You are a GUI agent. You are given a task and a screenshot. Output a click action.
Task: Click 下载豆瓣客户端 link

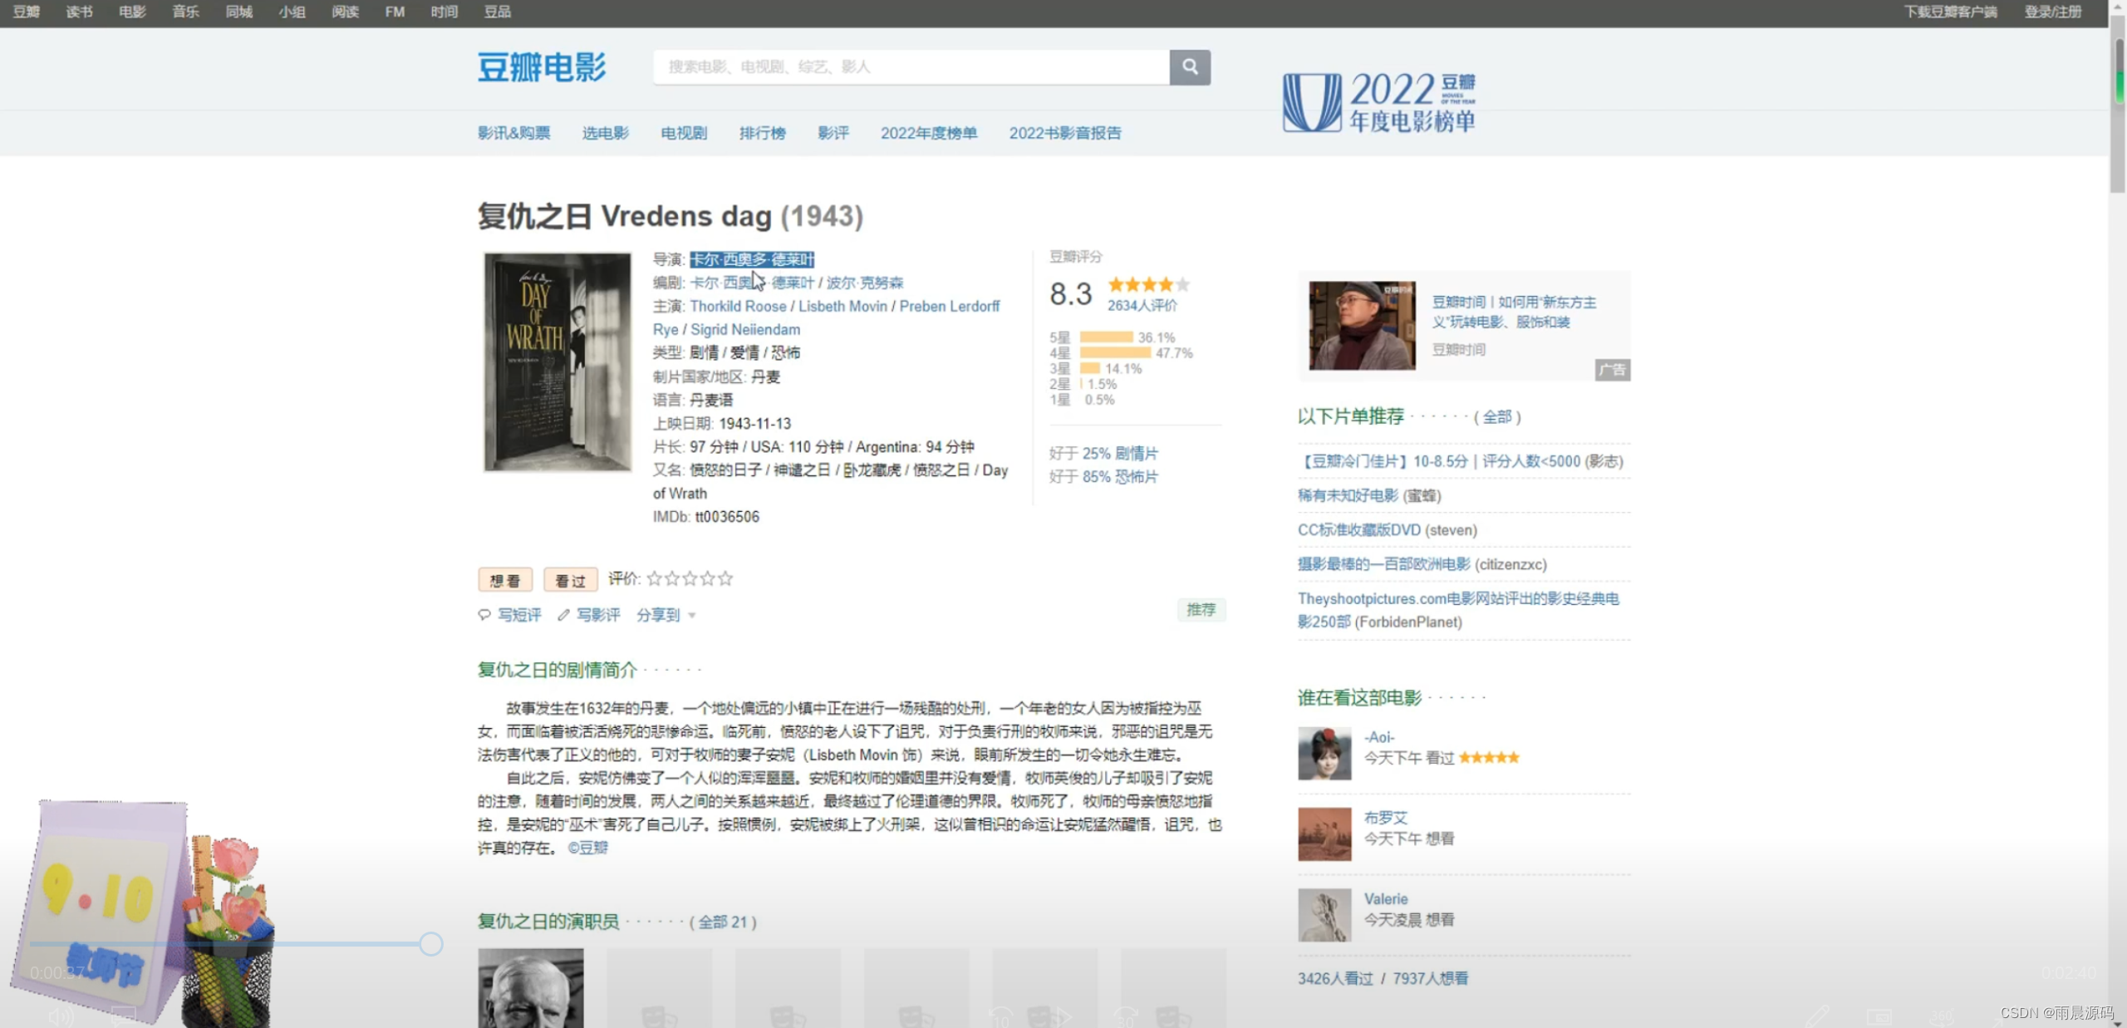click(x=1951, y=12)
